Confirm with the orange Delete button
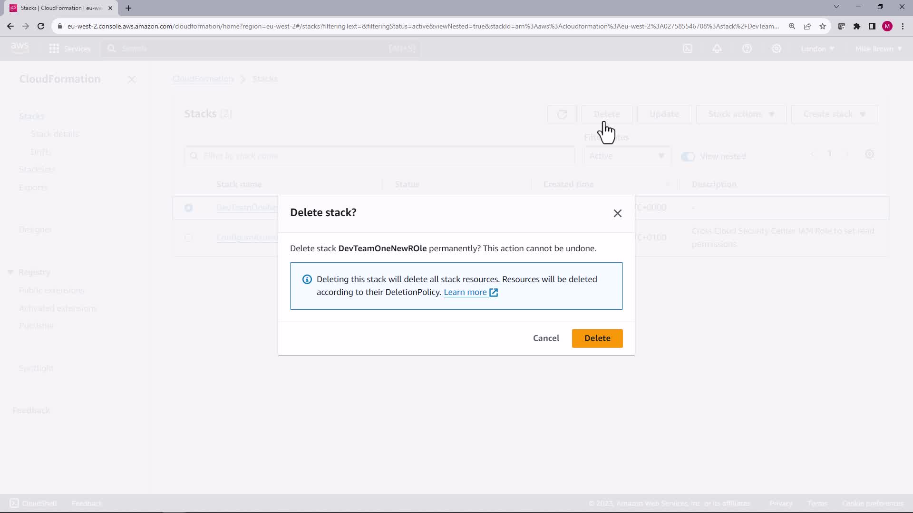Screen dimensions: 913x513 tap(597, 338)
